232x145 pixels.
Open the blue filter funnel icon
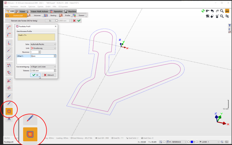(x=230, y=26)
